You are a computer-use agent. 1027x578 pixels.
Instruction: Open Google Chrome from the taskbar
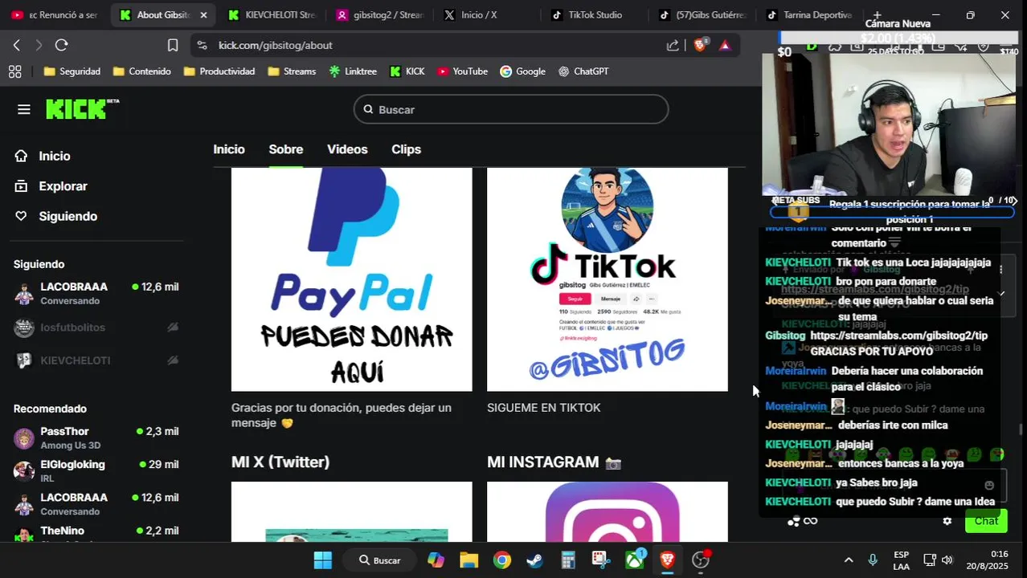[502, 560]
